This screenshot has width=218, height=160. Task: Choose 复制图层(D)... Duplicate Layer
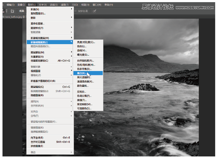(50, 14)
